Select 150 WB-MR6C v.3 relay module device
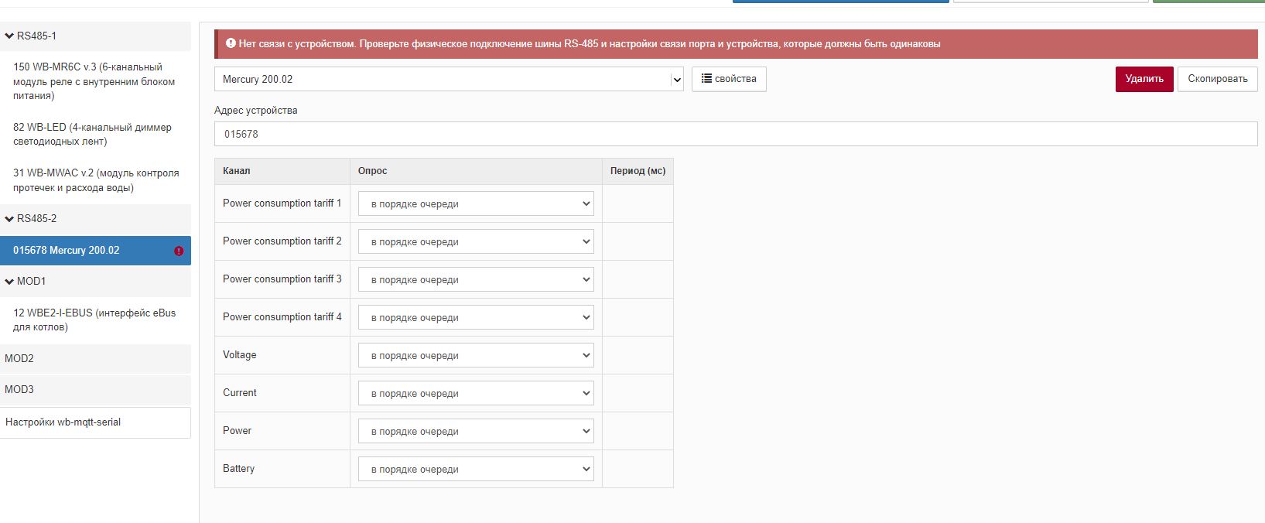 pyautogui.click(x=95, y=81)
